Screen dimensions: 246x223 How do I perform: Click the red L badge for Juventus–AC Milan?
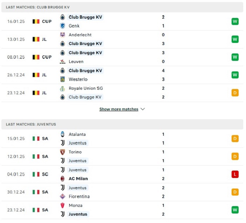coord(235,174)
